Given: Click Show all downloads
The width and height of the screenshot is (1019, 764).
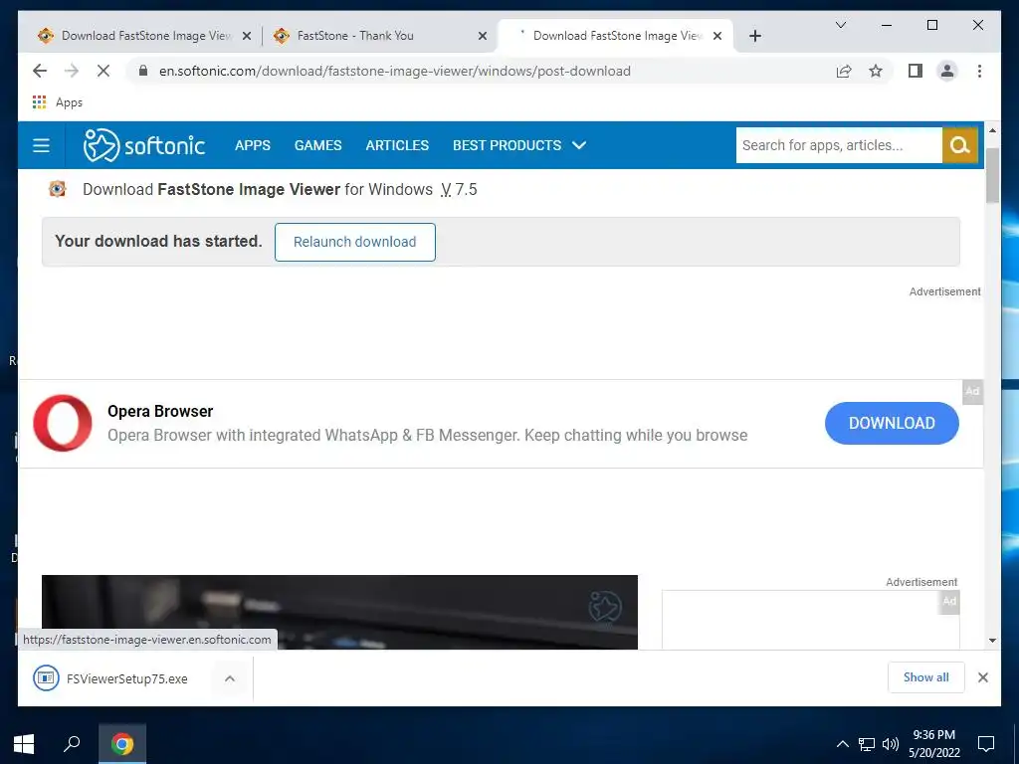Looking at the screenshot, I should (926, 677).
